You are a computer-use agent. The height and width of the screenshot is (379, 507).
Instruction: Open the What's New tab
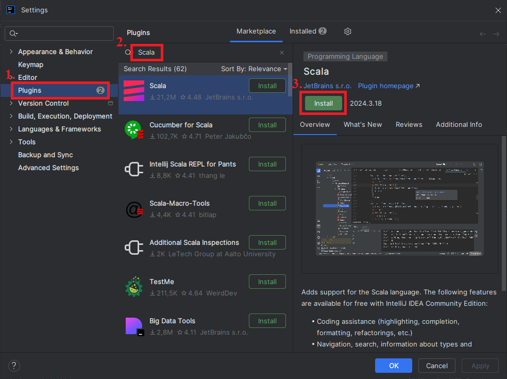tap(362, 125)
